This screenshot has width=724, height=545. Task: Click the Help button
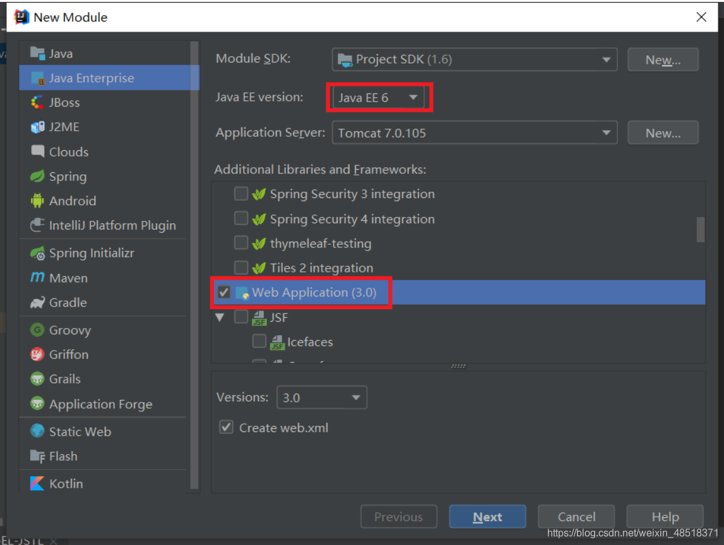pyautogui.click(x=665, y=517)
